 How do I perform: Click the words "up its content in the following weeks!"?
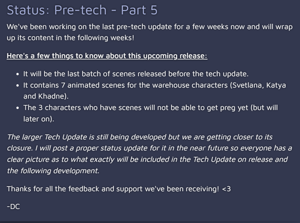[70, 38]
